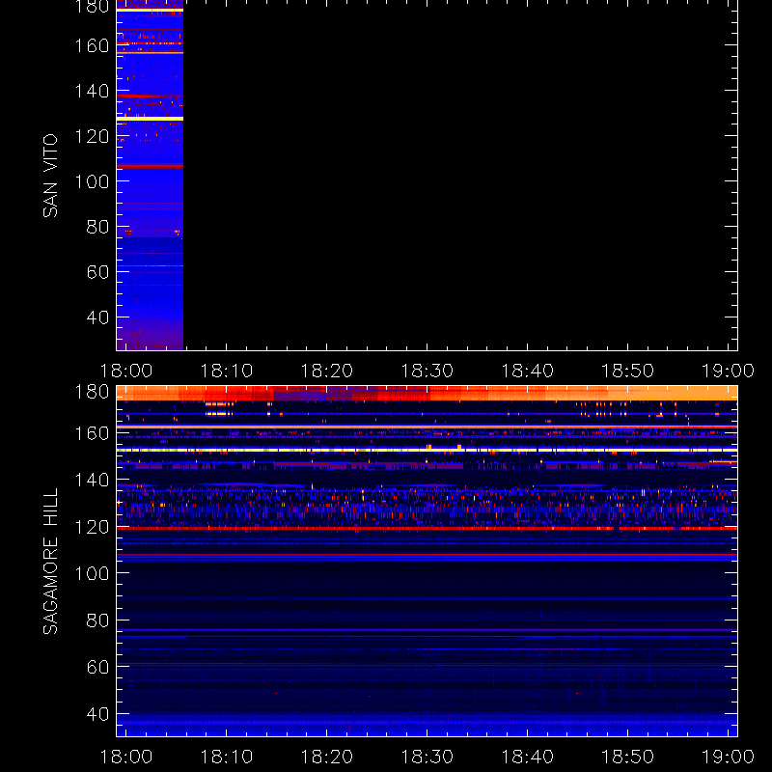Click 18:40 time label under Sagamore Hill plot
The image size is (772, 772).
pos(528,757)
